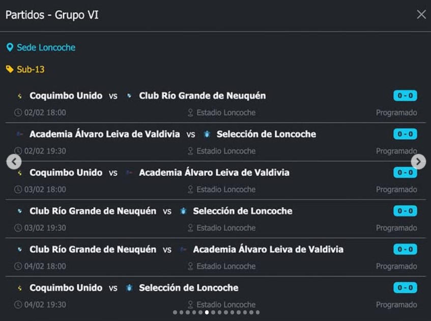The image size is (431, 321).
Task: Click Programado status of the 04/02 18:00 match
Action: (x=396, y=266)
